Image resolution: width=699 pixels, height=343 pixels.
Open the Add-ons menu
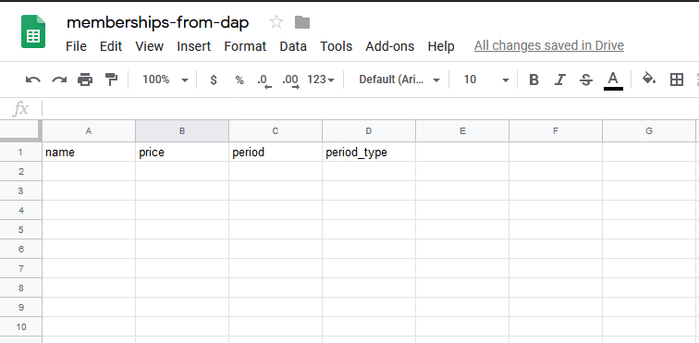(390, 46)
